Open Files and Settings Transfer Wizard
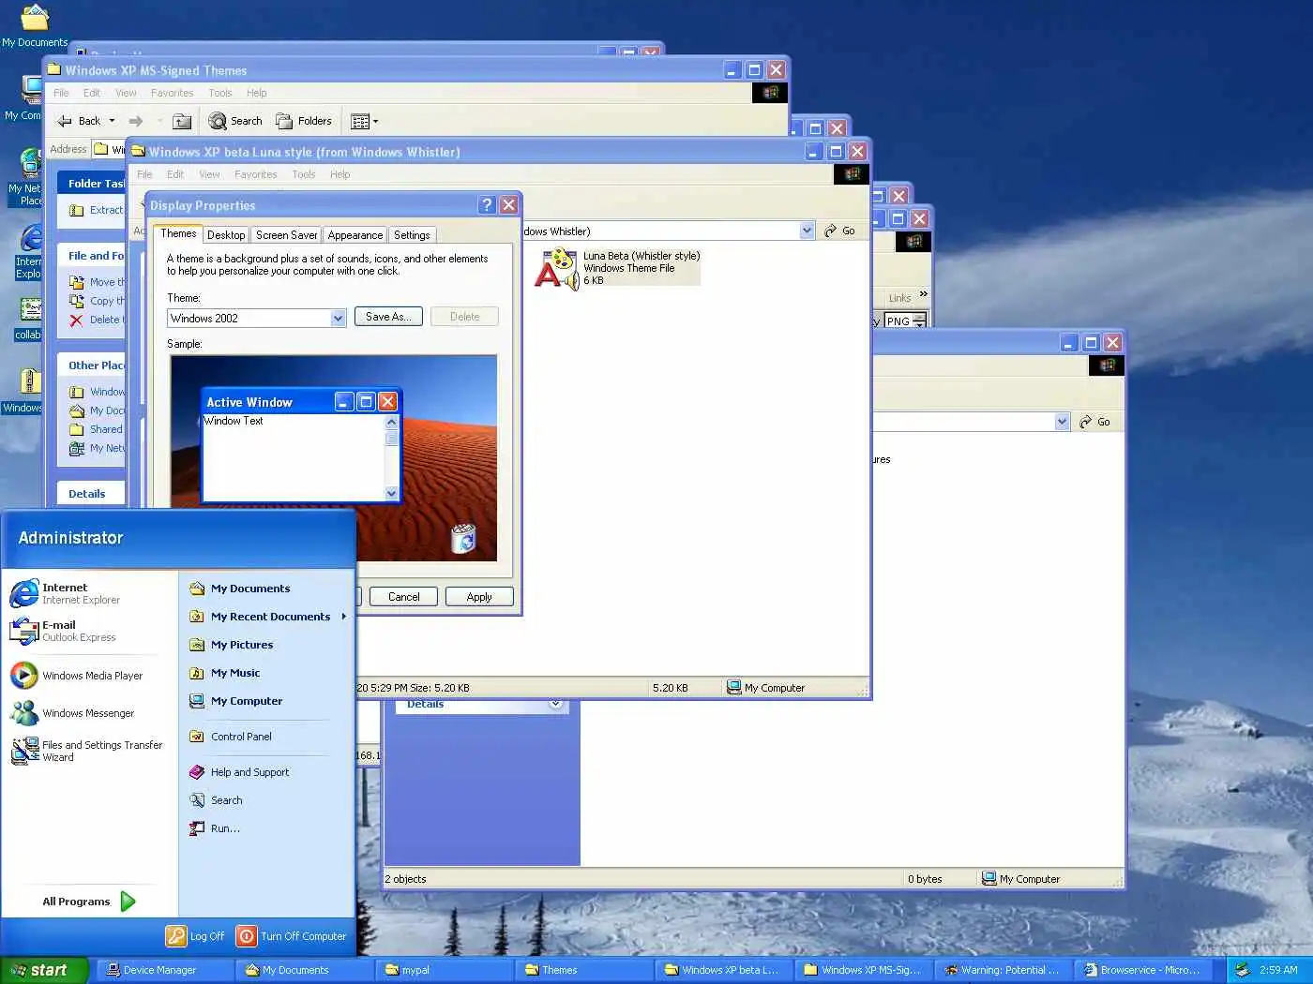The height and width of the screenshot is (984, 1313). pos(86,751)
